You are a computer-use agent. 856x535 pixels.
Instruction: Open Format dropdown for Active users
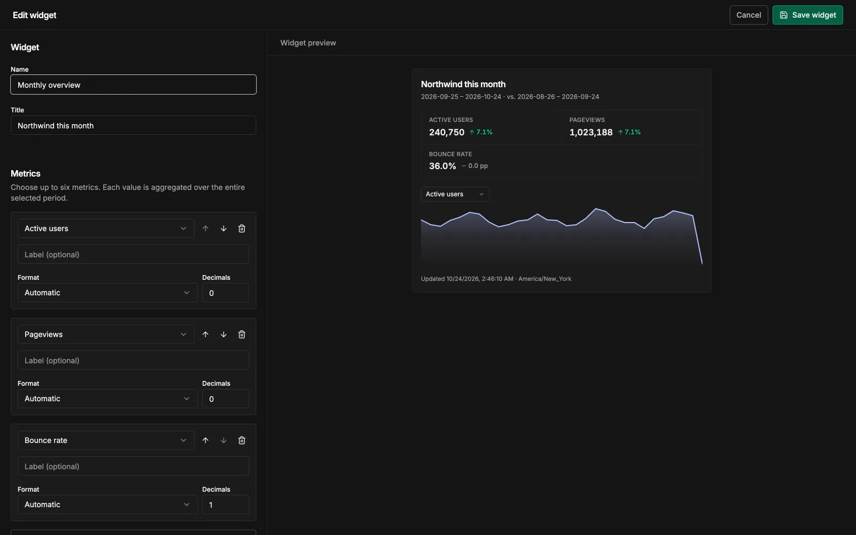(x=108, y=293)
